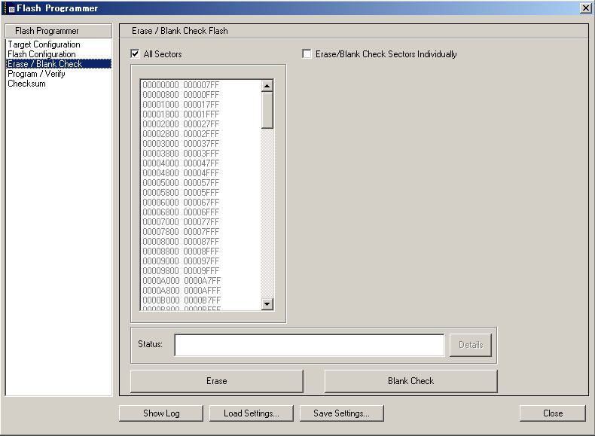Run the Blank Check button
595x436 pixels.
coord(410,381)
